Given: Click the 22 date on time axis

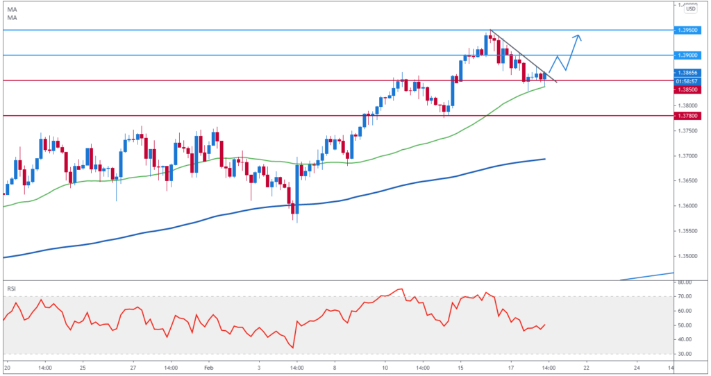Looking at the screenshot, I should click(586, 368).
